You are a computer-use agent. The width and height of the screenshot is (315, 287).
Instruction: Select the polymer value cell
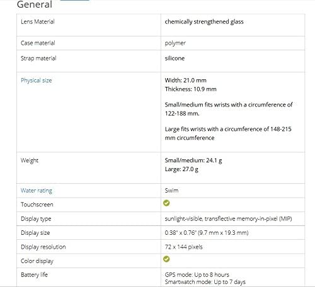coord(232,43)
